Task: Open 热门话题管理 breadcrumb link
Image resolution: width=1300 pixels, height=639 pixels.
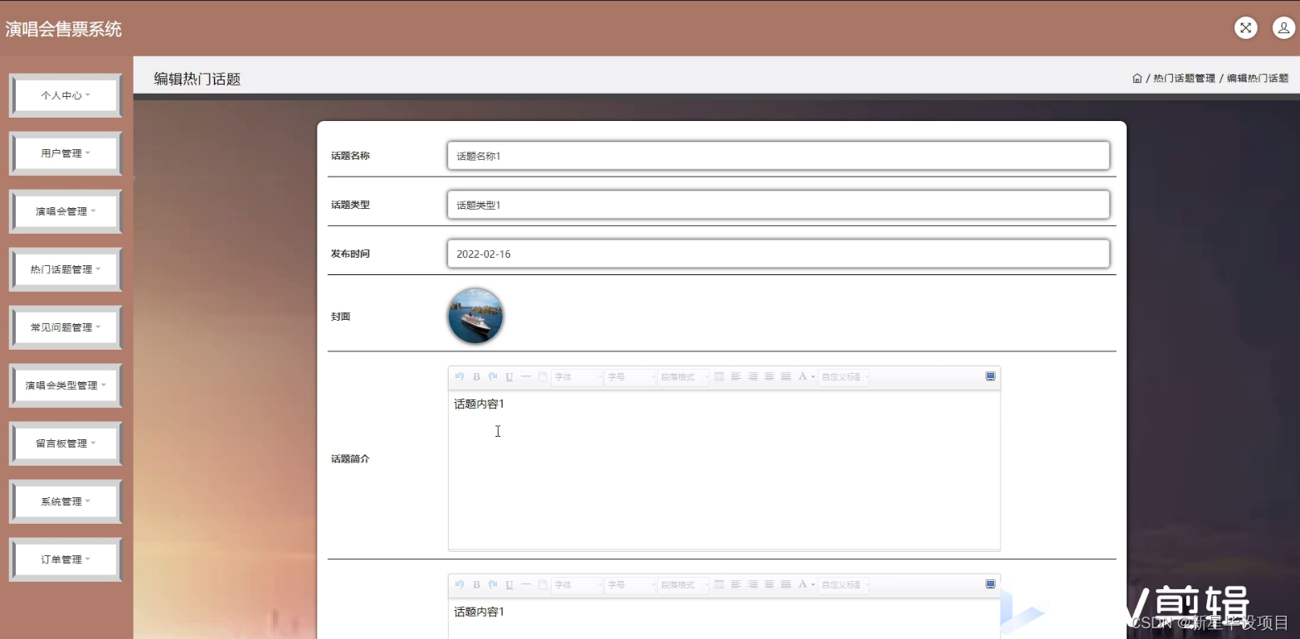Action: [x=1184, y=79]
